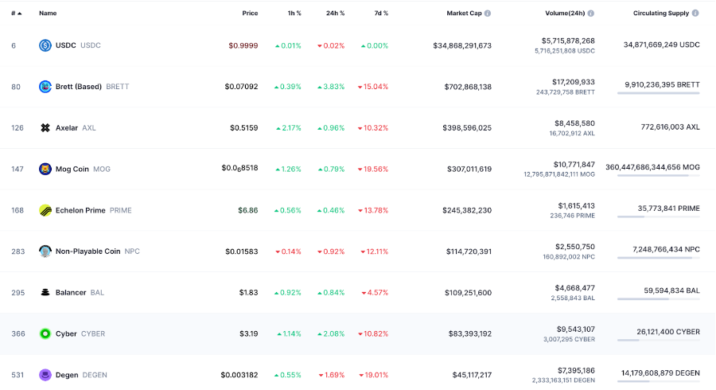Click the Echelon Prime logo icon

click(45, 210)
